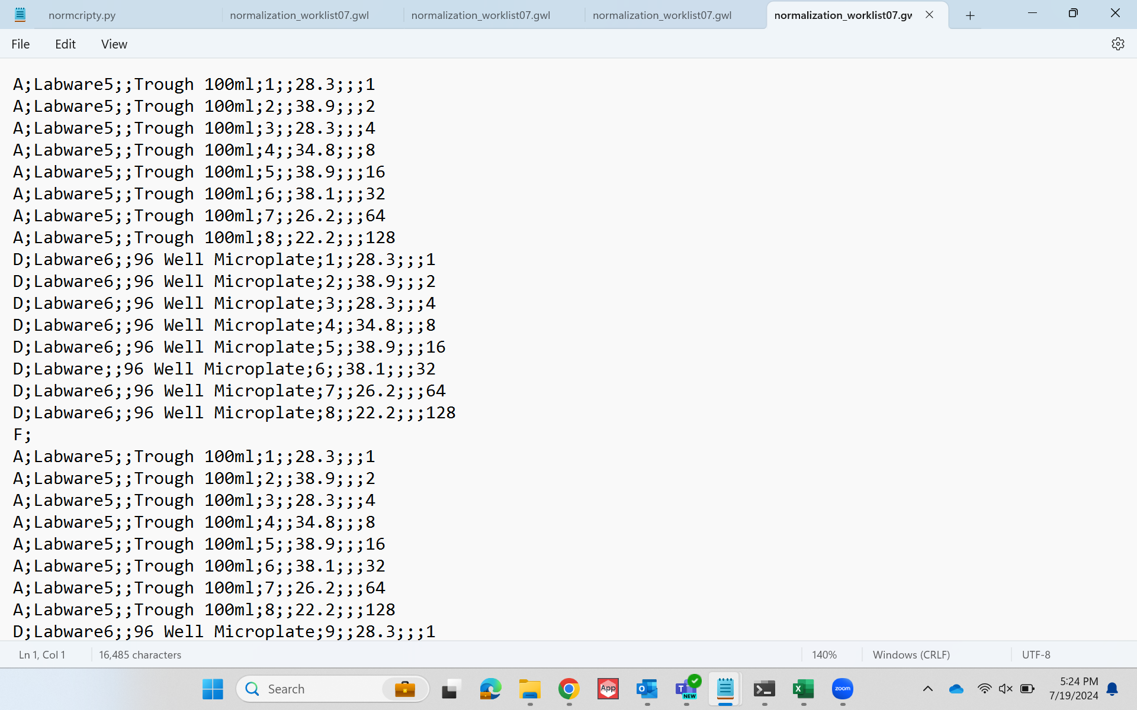Viewport: 1137px width, 710px height.
Task: Switch to the normcripty.py tab
Action: 82,15
